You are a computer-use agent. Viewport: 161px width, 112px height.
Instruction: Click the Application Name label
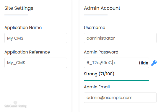tap(23, 28)
